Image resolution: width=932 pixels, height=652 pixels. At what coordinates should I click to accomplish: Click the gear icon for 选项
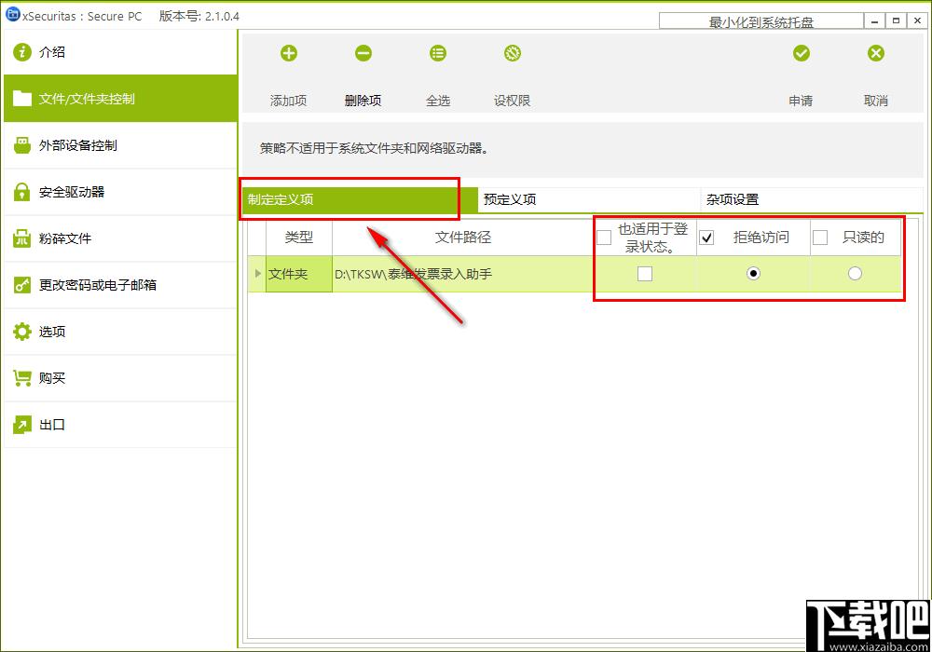[x=22, y=332]
